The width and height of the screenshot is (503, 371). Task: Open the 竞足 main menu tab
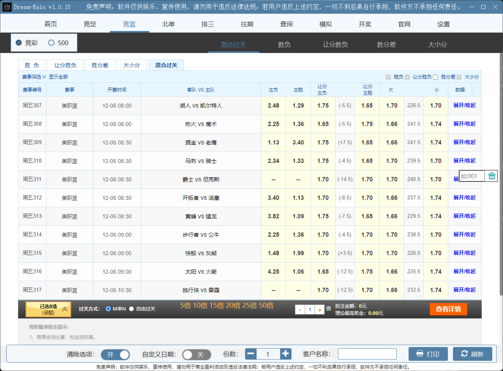coord(90,24)
